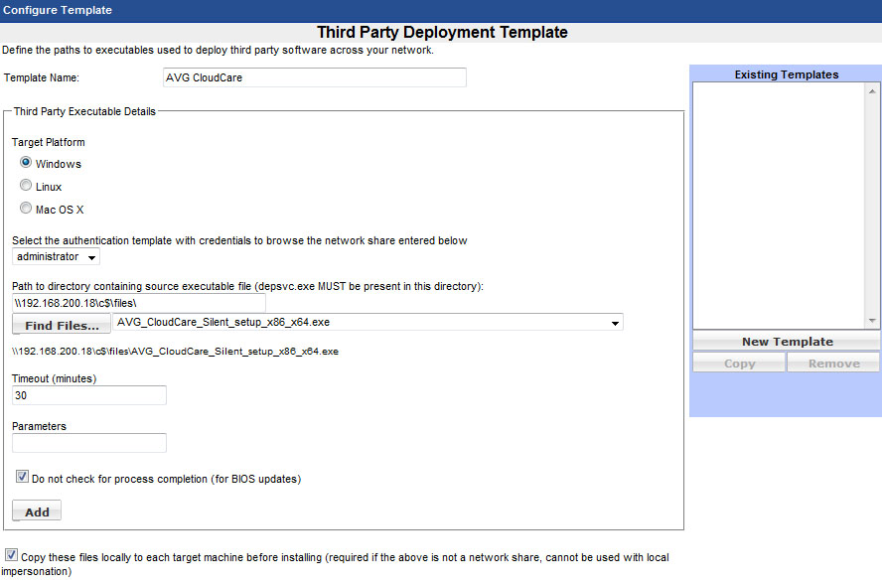This screenshot has width=882, height=583.
Task: Create a New Template
Action: (x=787, y=342)
